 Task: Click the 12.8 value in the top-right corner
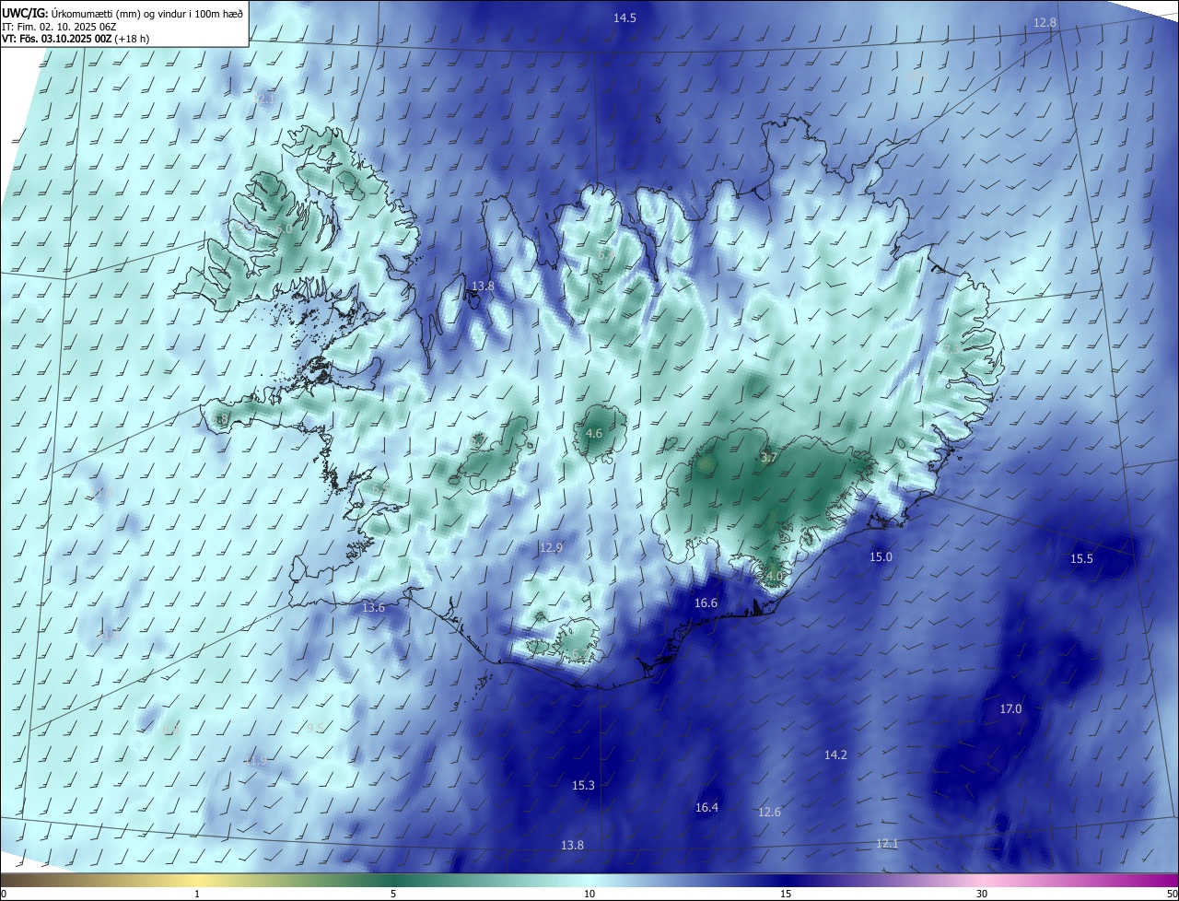[1045, 23]
